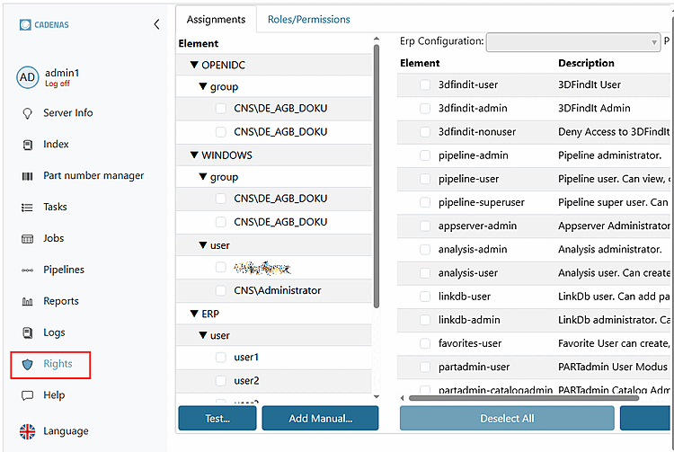Open the Erp Configuration dropdown
The image size is (674, 452).
572,41
